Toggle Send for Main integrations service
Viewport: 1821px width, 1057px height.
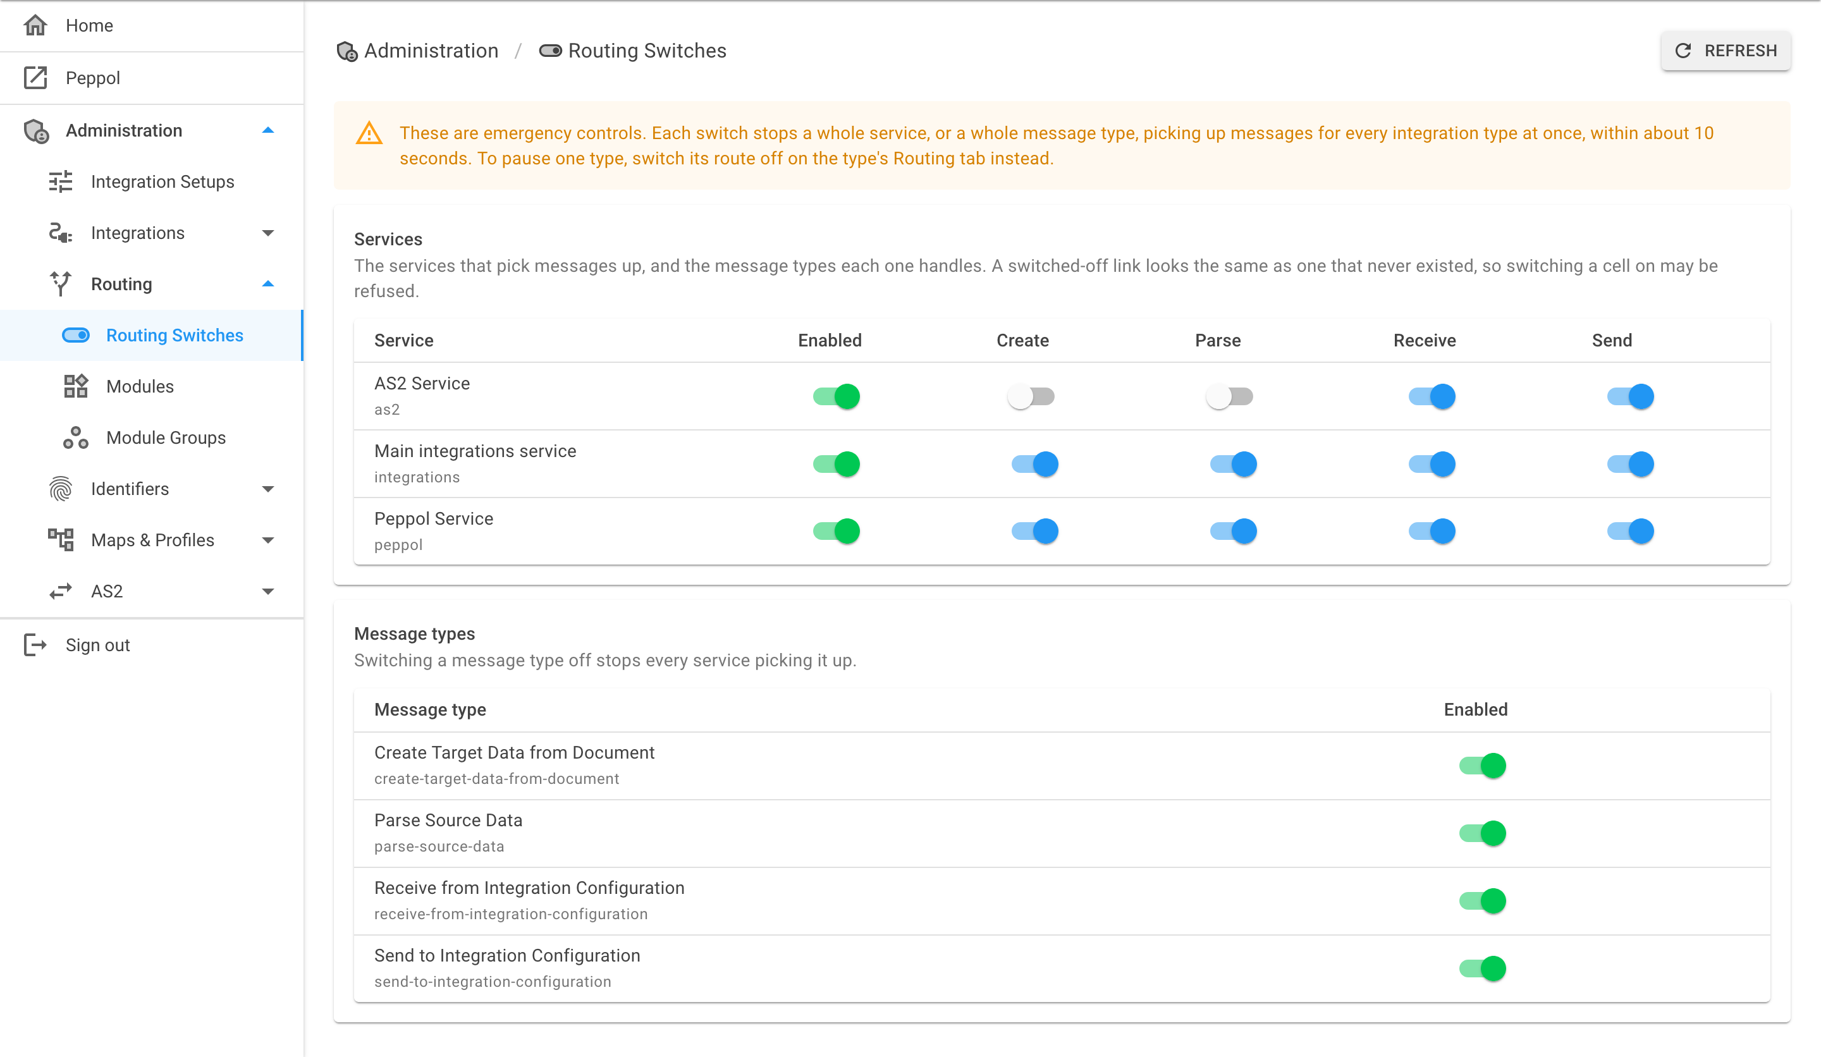point(1630,464)
